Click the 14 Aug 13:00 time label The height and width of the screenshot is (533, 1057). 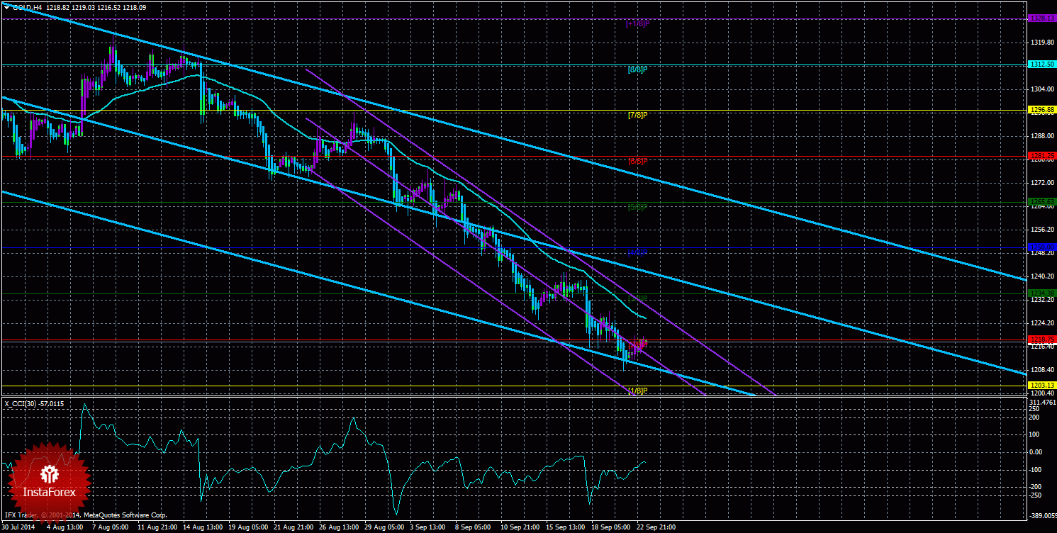click(x=202, y=527)
